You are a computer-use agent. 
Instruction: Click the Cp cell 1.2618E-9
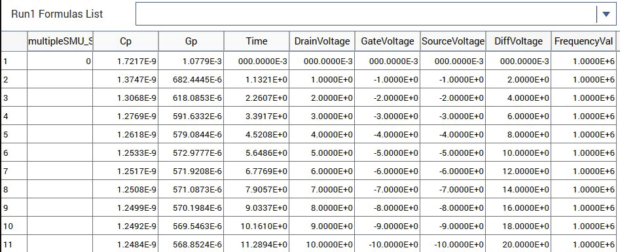tap(126, 134)
